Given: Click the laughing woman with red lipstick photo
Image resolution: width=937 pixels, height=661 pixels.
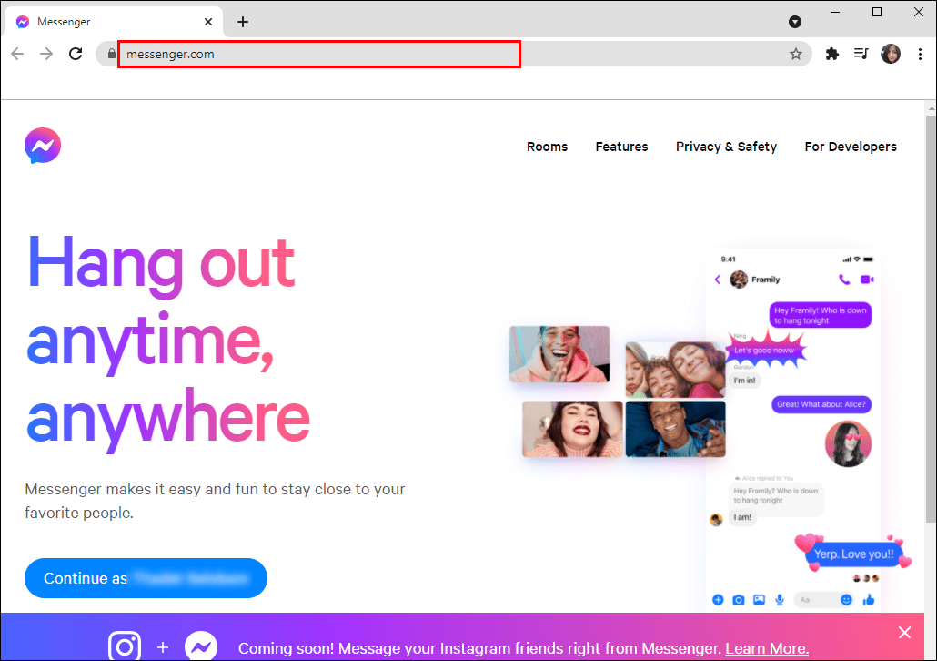Looking at the screenshot, I should click(x=572, y=429).
